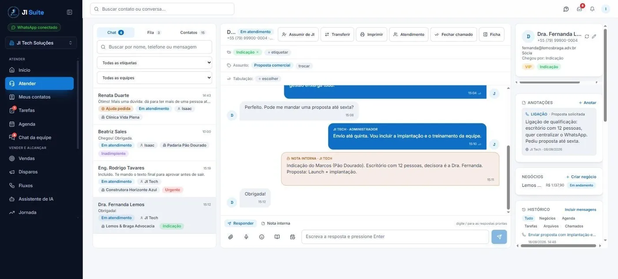618x279 pixels.
Task: Open Chat da equipe in sidebar
Action: click(39, 137)
